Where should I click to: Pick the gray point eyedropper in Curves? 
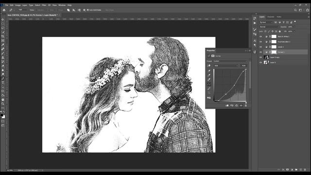coord(209,75)
